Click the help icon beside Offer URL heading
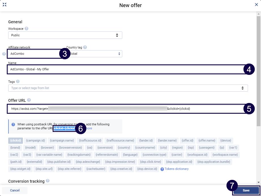 pyautogui.click(x=29, y=100)
